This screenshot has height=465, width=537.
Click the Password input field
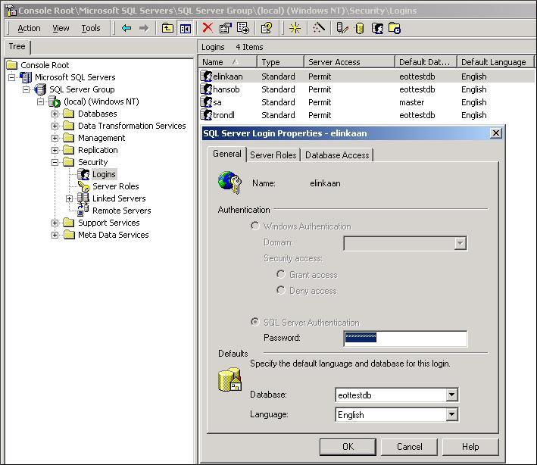[405, 339]
